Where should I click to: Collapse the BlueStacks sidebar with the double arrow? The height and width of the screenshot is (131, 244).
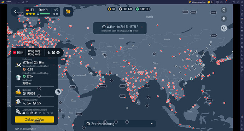coord(242,2)
